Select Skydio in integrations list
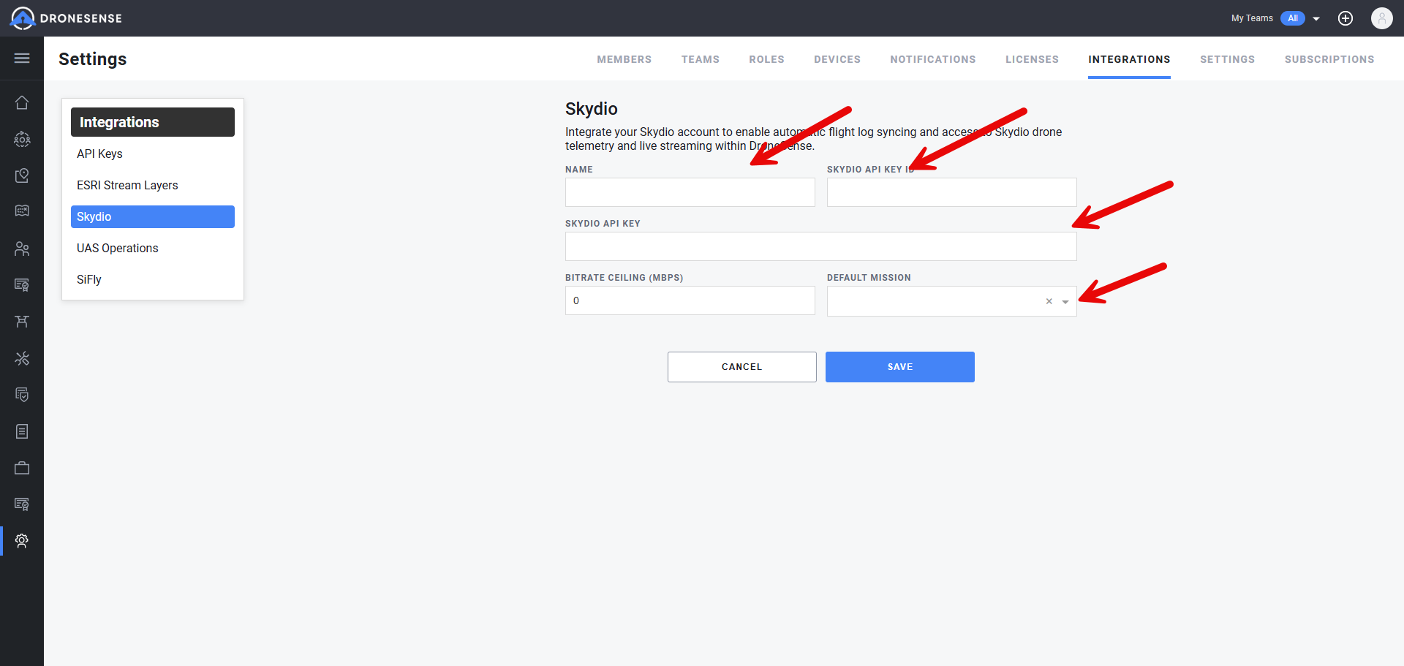Screen dimensions: 1404x666 (x=153, y=216)
